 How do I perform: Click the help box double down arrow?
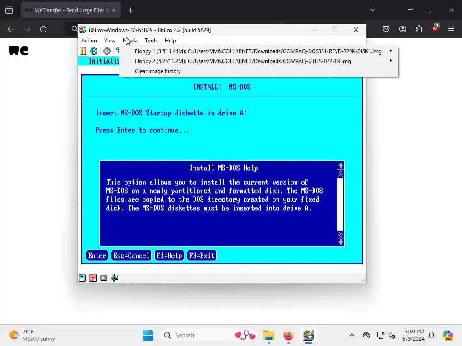(x=341, y=234)
